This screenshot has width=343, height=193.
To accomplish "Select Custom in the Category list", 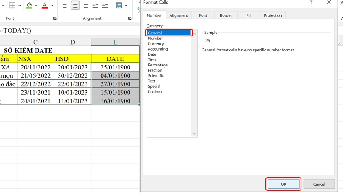I will pyautogui.click(x=169, y=92).
